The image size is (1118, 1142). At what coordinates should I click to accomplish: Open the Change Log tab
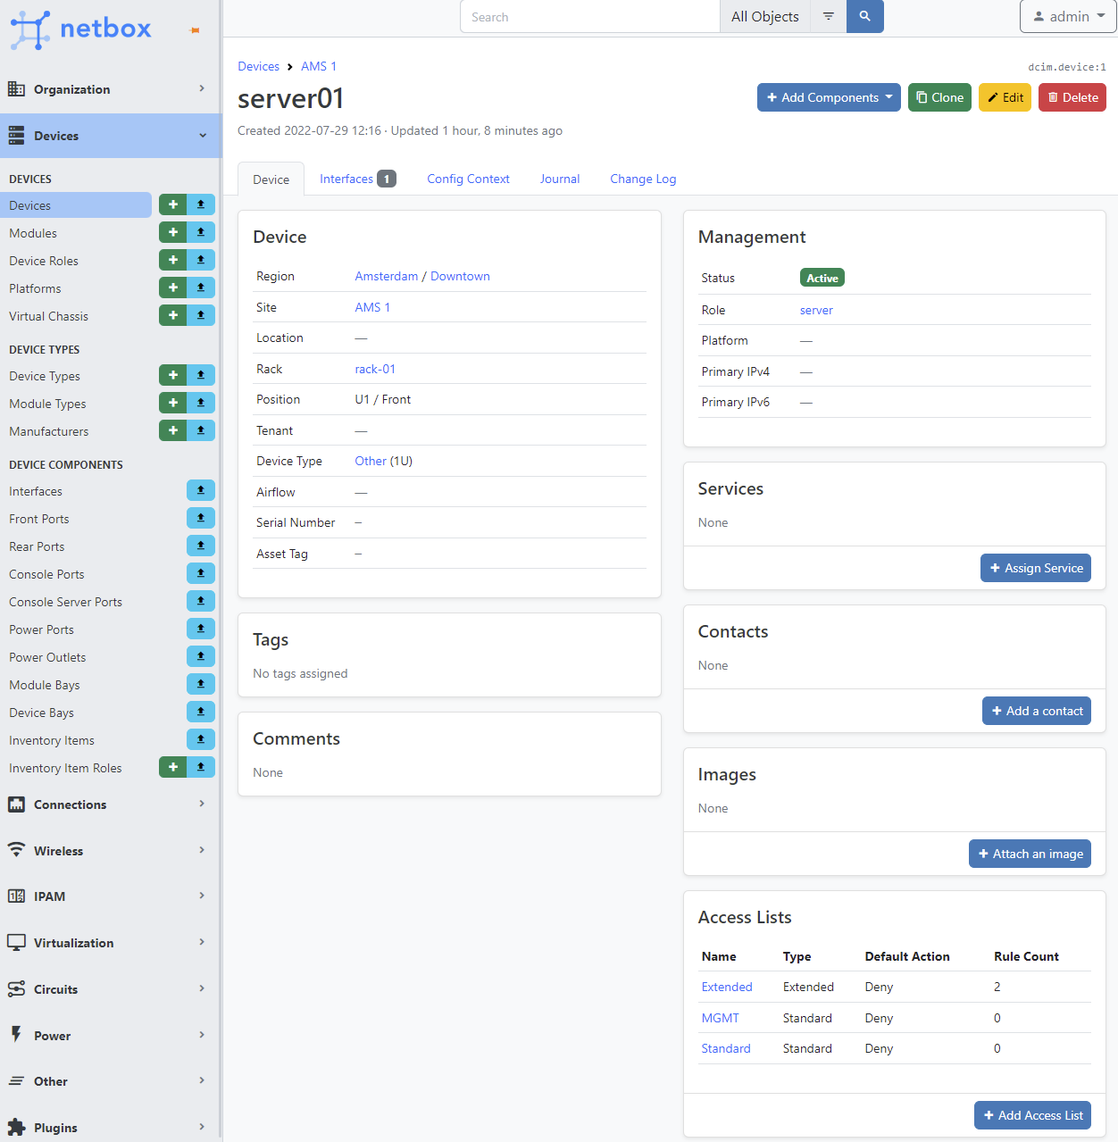643,179
